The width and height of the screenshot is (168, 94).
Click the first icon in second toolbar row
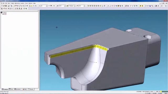click(x=2, y=9)
